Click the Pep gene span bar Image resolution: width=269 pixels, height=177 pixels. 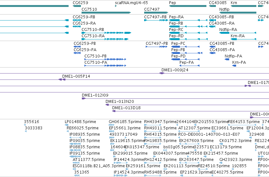pyautogui.click(x=188, y=6)
